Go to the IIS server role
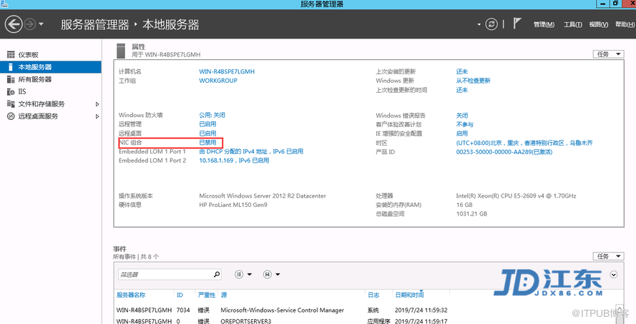Viewport: 636px width, 324px height. 22,91
